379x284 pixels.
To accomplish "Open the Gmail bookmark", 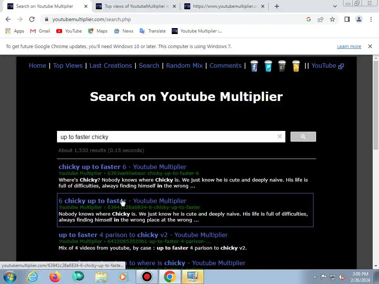I will [x=40, y=31].
